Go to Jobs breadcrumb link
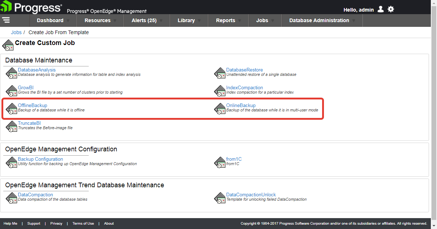Image resolution: width=437 pixels, height=229 pixels. tap(16, 32)
